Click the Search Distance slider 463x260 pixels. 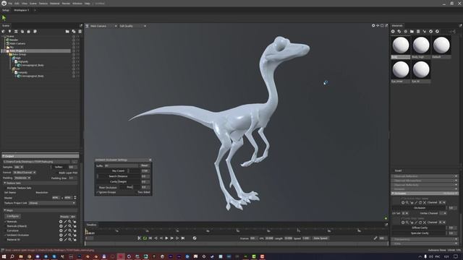(x=118, y=176)
